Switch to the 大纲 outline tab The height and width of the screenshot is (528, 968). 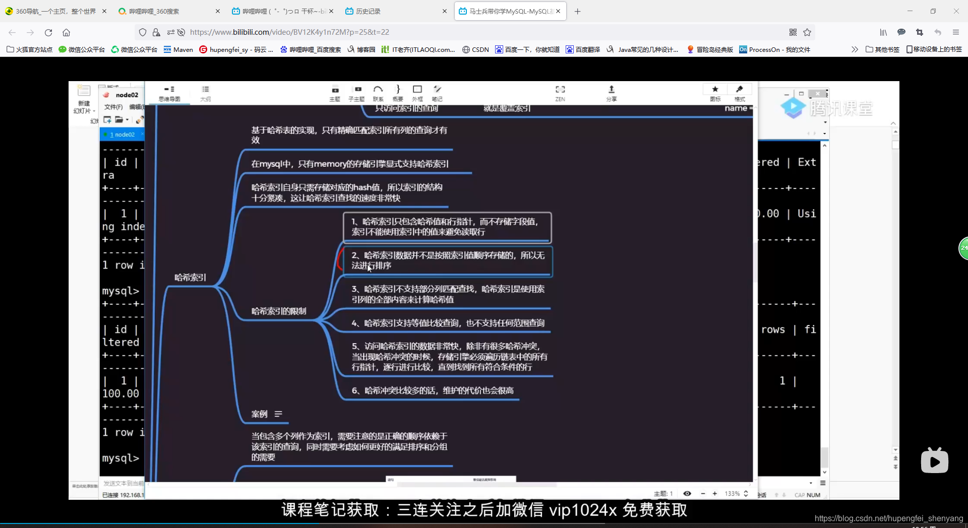click(x=205, y=93)
